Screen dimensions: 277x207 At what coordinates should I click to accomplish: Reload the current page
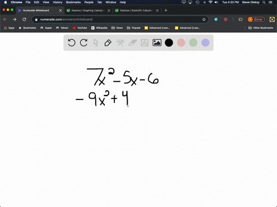(24, 20)
